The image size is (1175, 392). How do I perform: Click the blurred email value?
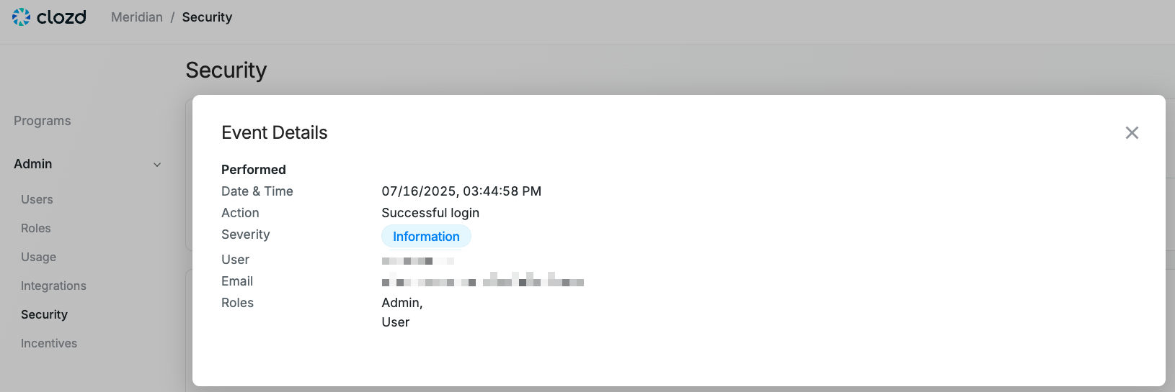point(483,281)
